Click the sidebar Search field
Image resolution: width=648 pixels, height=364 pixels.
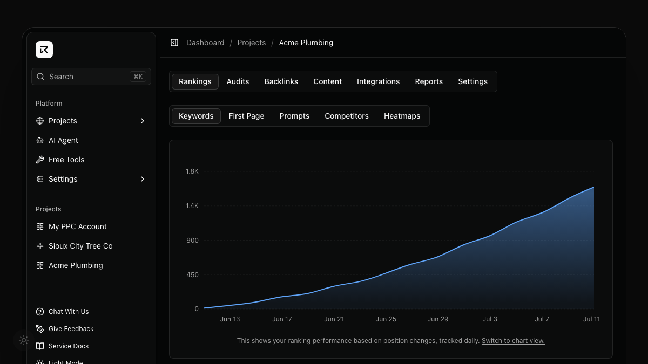point(91,77)
